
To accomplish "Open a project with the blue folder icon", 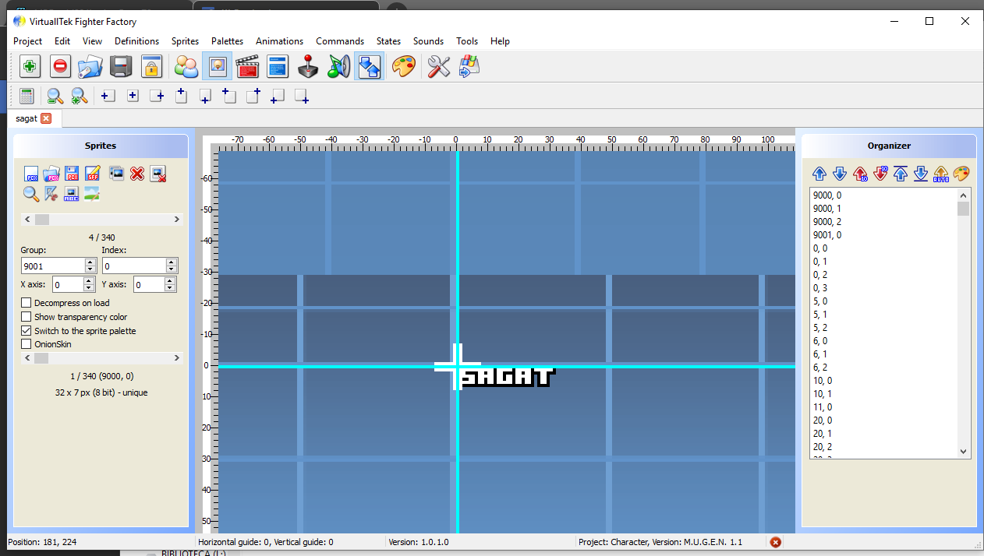I will (90, 67).
